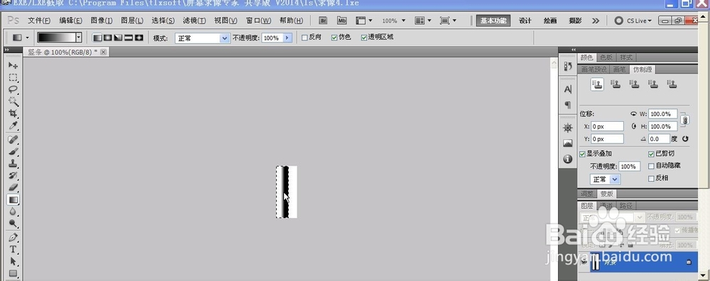This screenshot has width=710, height=281.
Task: Switch to the 设计 workspace
Action: (525, 21)
